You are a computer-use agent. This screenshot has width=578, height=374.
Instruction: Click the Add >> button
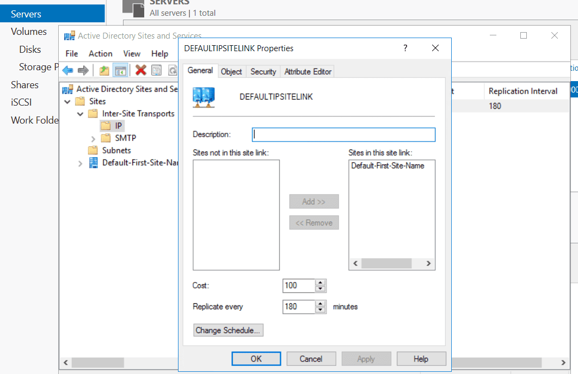pyautogui.click(x=314, y=201)
